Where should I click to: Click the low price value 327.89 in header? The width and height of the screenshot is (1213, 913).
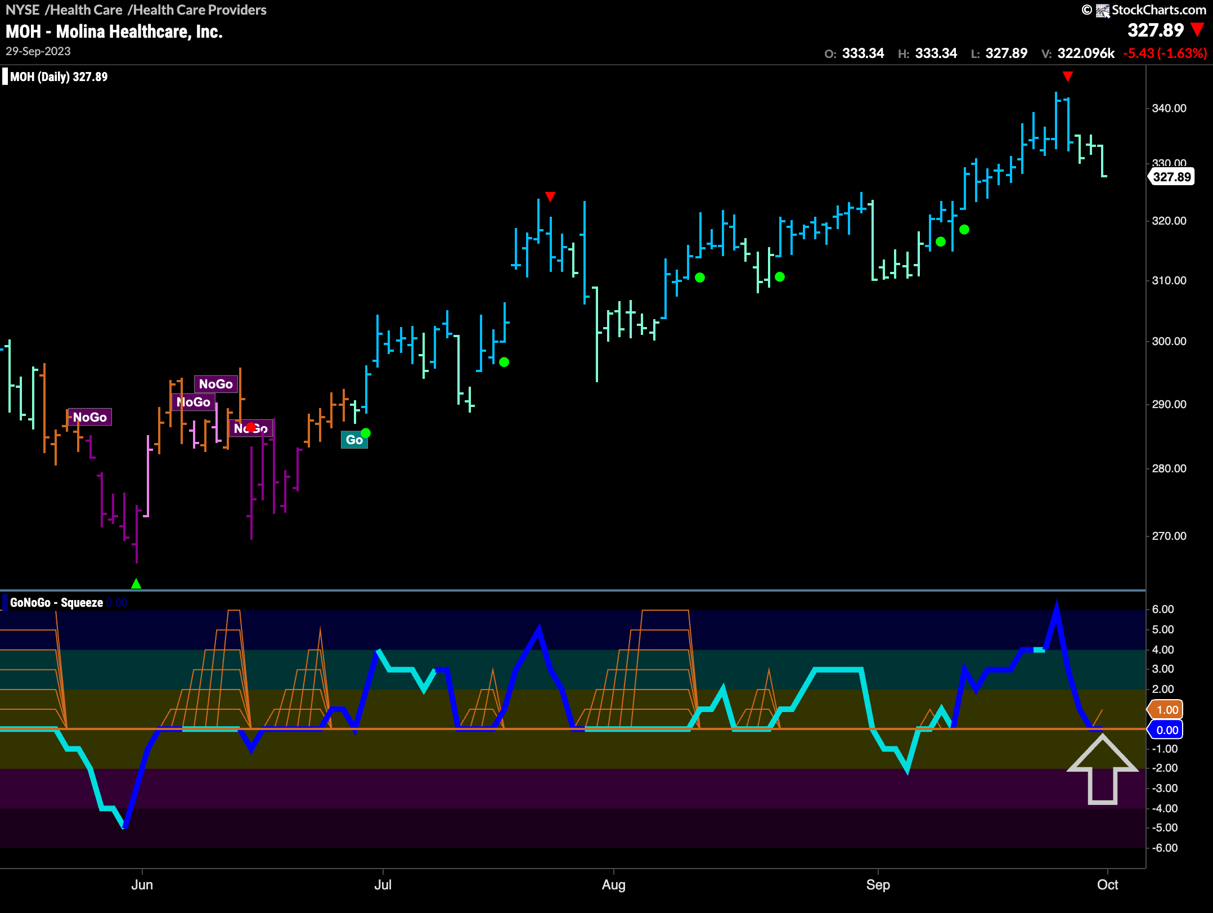(x=1007, y=53)
